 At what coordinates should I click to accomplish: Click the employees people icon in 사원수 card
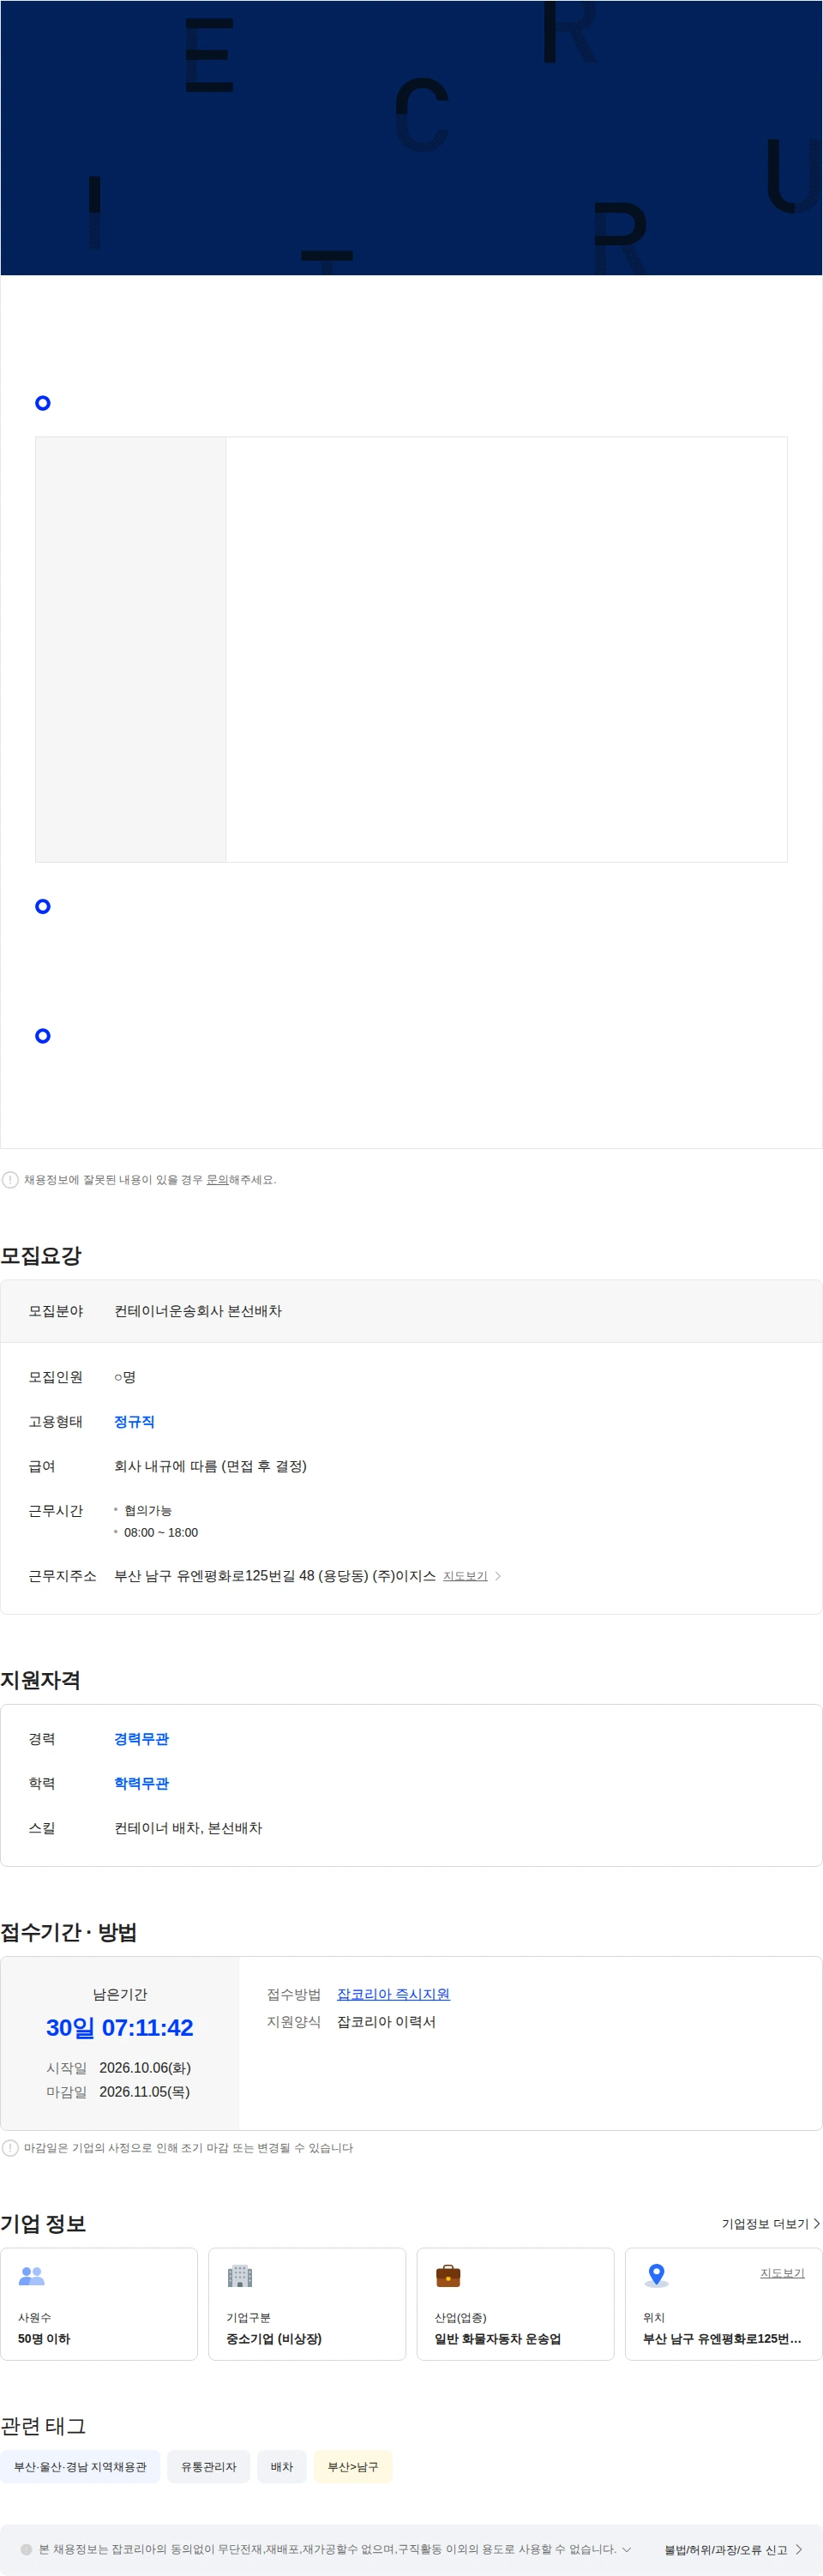coord(32,2276)
